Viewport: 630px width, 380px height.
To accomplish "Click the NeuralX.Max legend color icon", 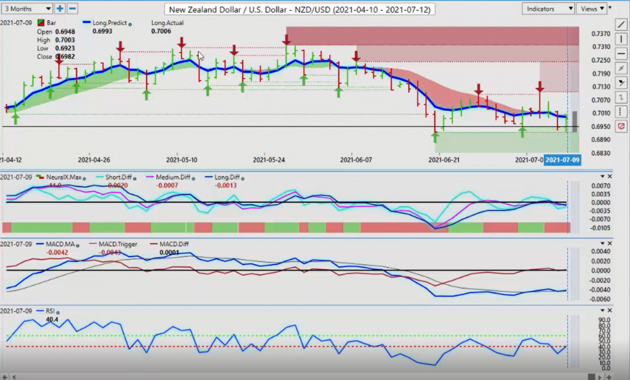I will [x=40, y=177].
